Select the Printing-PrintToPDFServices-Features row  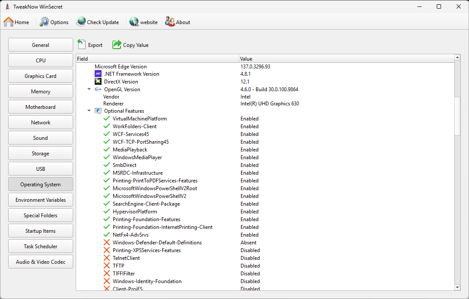click(x=265, y=181)
